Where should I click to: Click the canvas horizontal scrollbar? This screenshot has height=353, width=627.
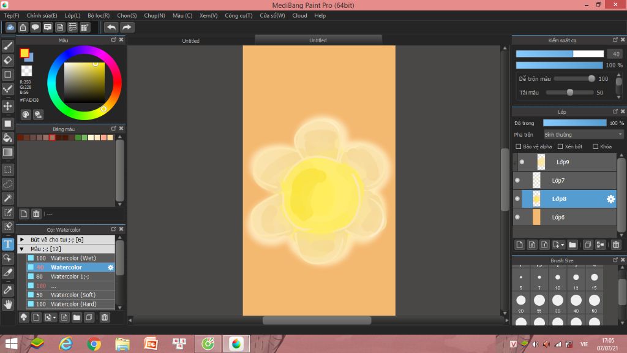(318, 320)
